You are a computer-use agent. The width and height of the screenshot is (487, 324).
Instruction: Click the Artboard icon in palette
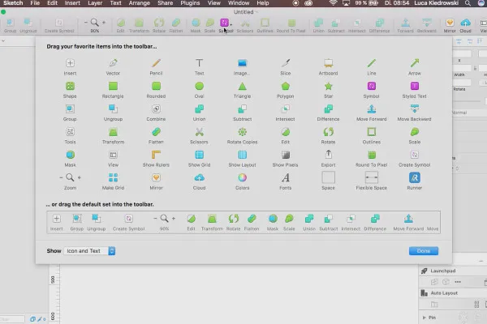[328, 63]
